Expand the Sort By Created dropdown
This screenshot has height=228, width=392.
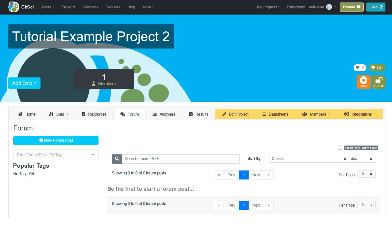(x=308, y=159)
